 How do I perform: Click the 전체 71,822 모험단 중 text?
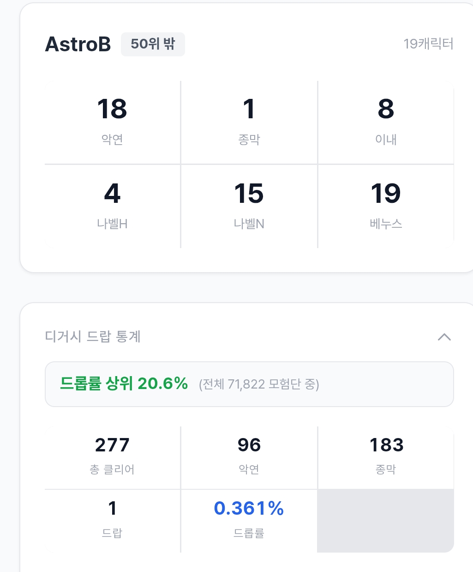259,384
